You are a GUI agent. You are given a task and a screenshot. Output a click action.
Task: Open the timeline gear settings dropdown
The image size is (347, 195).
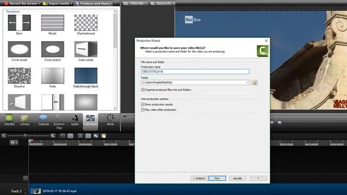click(x=14, y=143)
